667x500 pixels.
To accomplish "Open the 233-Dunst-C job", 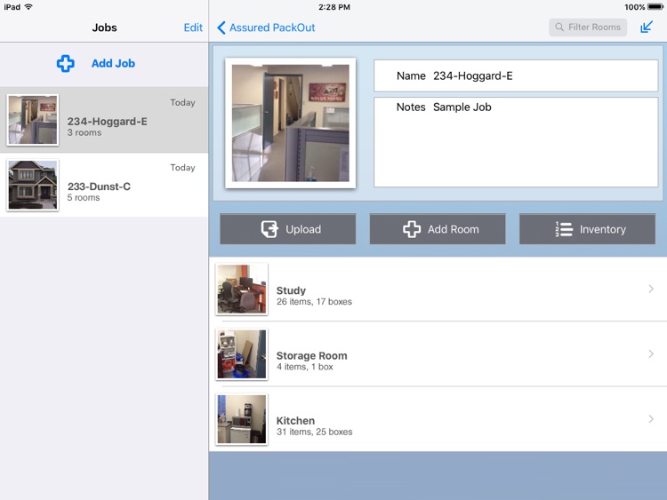I will click(x=104, y=185).
